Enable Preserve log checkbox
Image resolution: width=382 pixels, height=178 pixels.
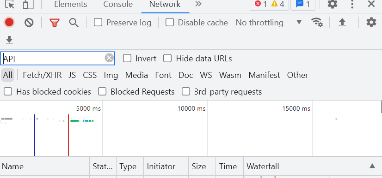pos(98,23)
